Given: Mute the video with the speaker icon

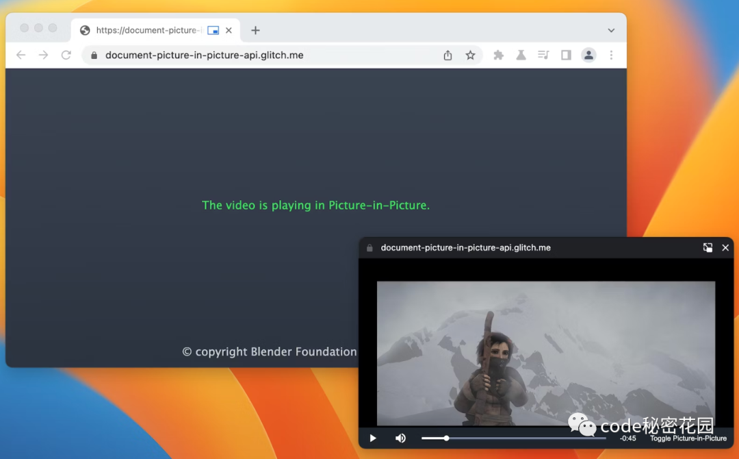Looking at the screenshot, I should coord(400,438).
